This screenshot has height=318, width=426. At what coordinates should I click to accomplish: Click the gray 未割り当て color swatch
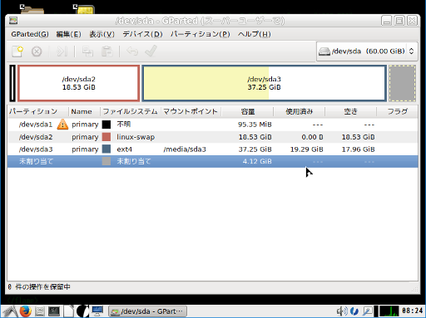(x=106, y=161)
